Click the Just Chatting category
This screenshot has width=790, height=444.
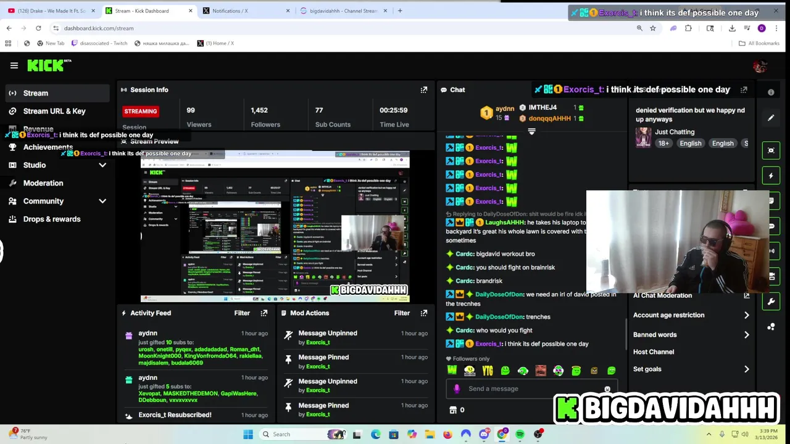[675, 132]
